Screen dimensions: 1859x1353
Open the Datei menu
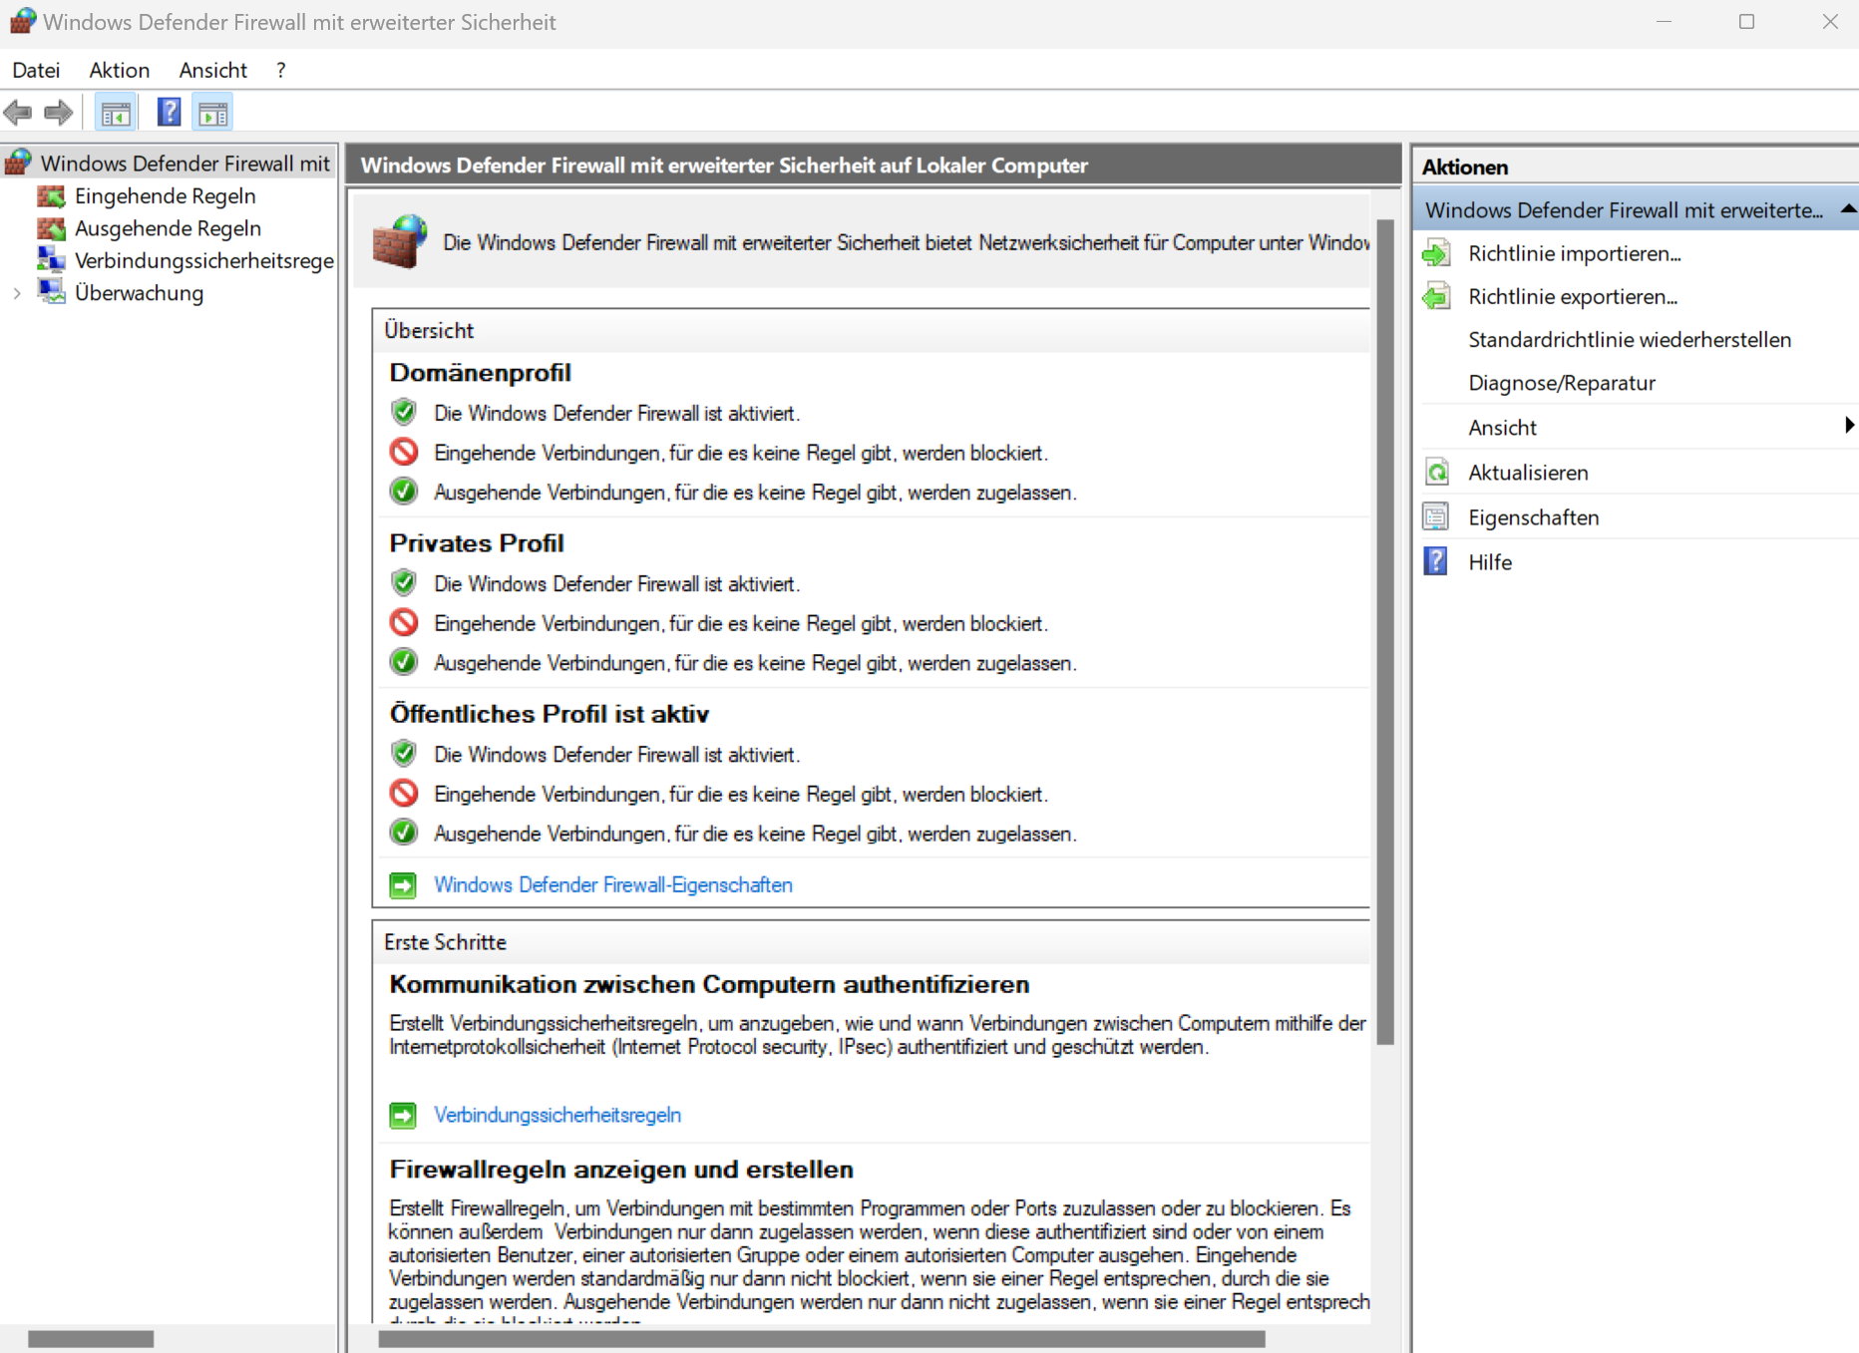[x=36, y=70]
